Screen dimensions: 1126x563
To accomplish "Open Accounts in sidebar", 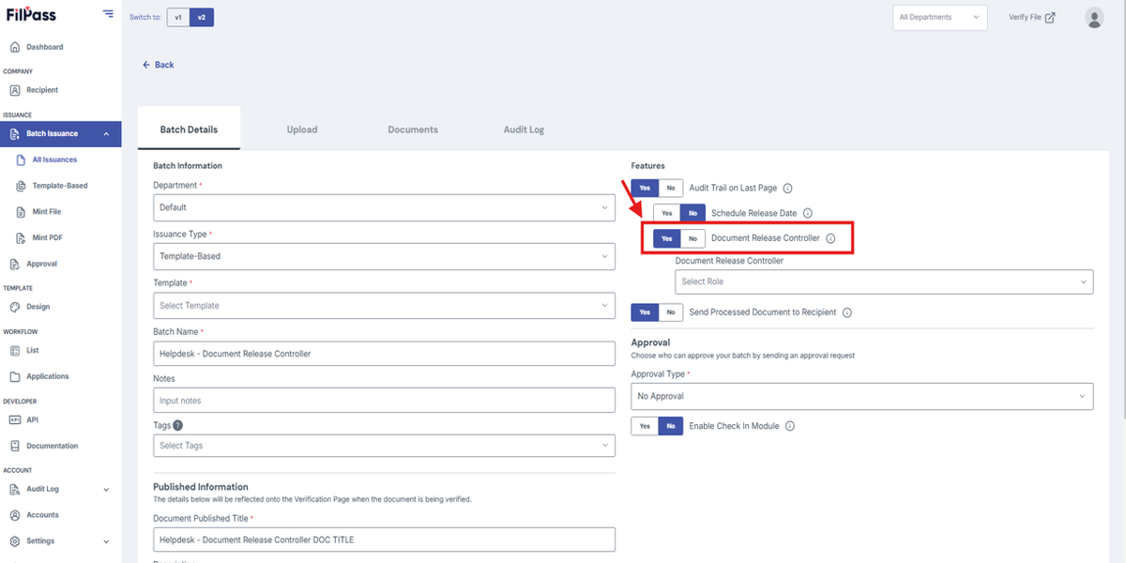I will pyautogui.click(x=42, y=515).
